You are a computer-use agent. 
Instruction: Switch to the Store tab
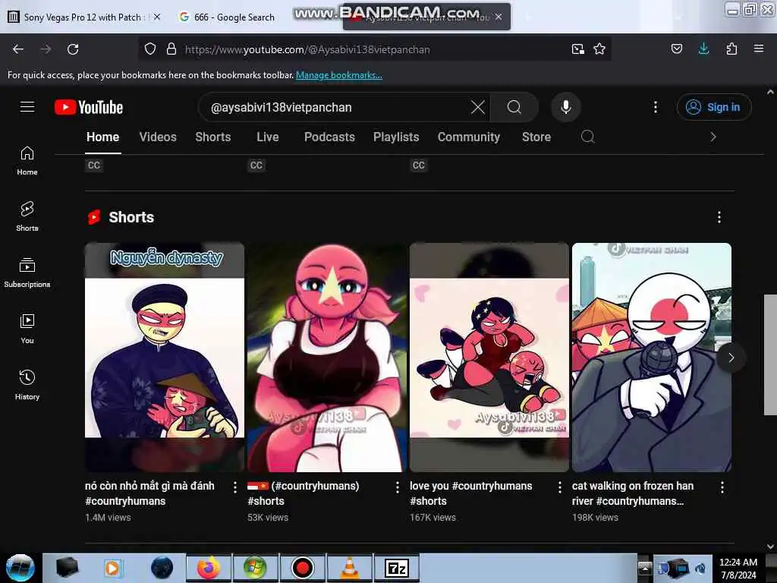pos(536,137)
